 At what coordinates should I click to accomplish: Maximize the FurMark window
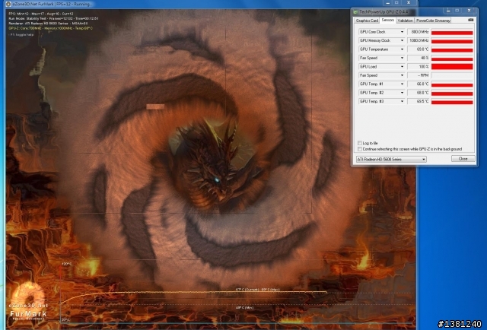pos(396,2)
